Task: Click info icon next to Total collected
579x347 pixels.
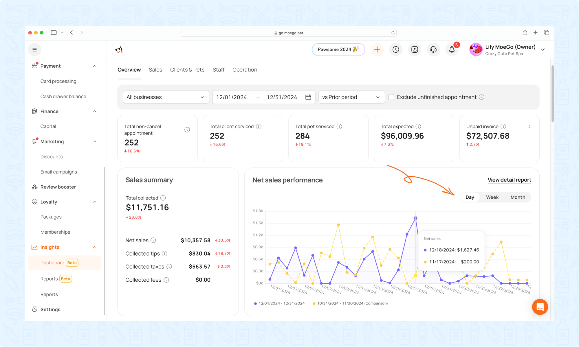Action: tap(163, 198)
